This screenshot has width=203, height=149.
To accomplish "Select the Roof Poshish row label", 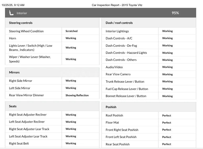I will coord(114,115).
